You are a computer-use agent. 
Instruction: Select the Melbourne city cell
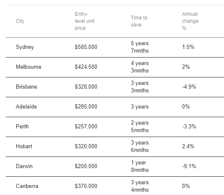coord(29,67)
